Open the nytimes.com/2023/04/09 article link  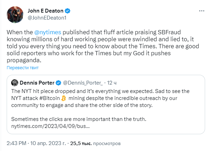point(50,126)
